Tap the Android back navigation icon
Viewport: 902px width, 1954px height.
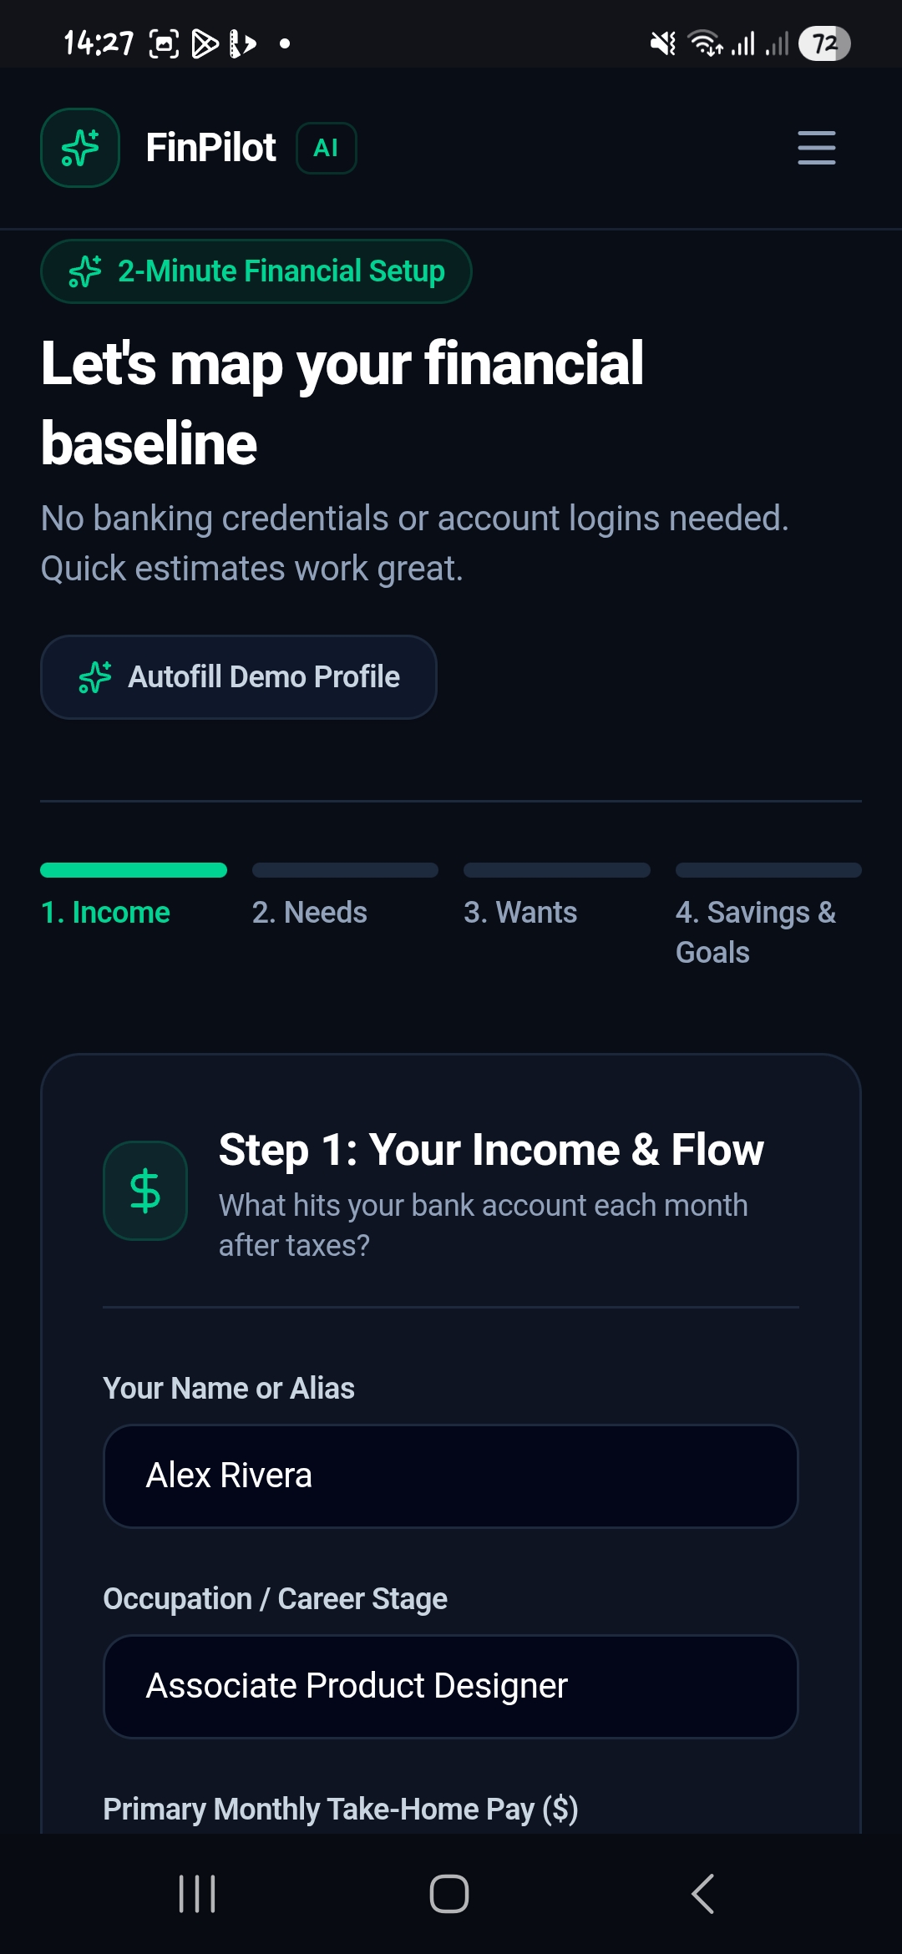pyautogui.click(x=703, y=1893)
